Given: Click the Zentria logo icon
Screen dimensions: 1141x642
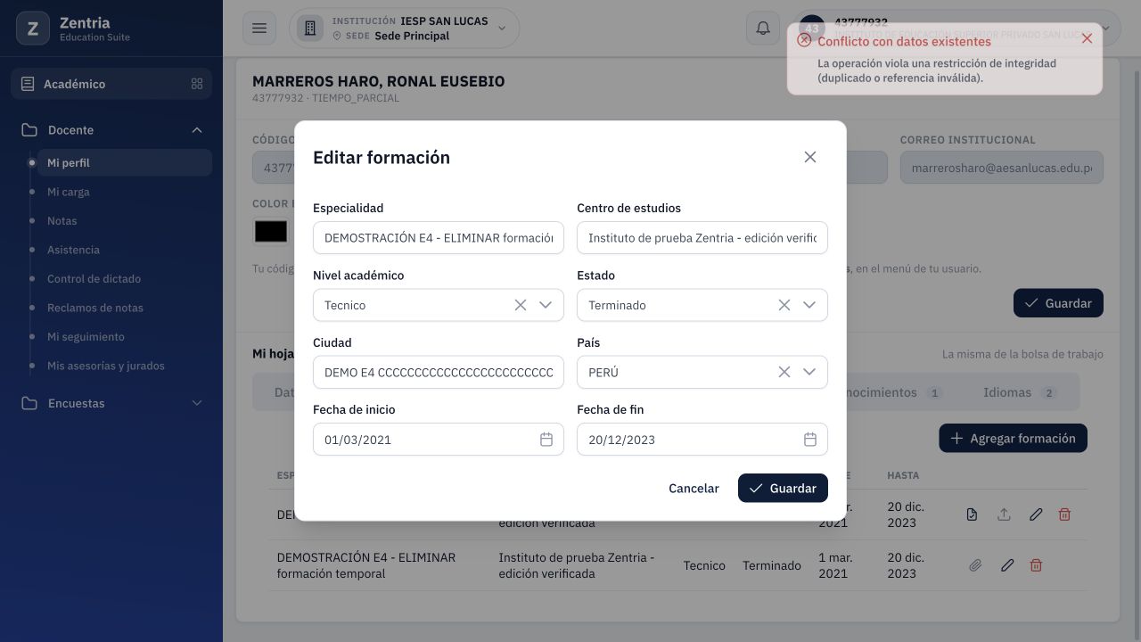Looking at the screenshot, I should [x=33, y=29].
